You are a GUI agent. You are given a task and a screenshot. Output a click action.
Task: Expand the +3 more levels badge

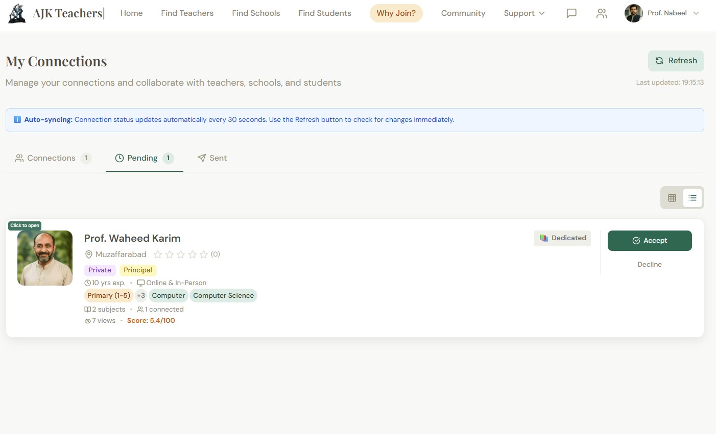coord(141,296)
